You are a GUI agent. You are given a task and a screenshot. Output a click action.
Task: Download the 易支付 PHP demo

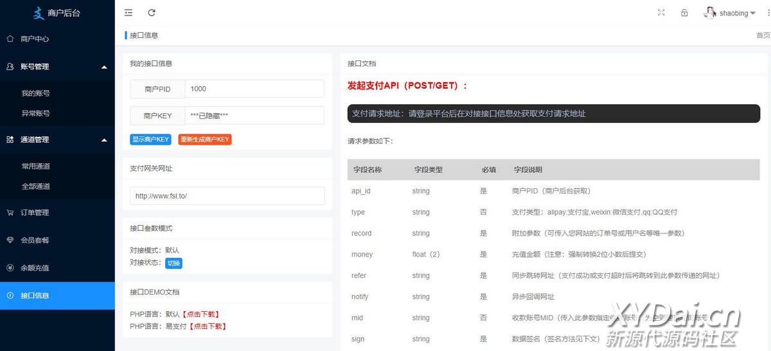tap(208, 327)
